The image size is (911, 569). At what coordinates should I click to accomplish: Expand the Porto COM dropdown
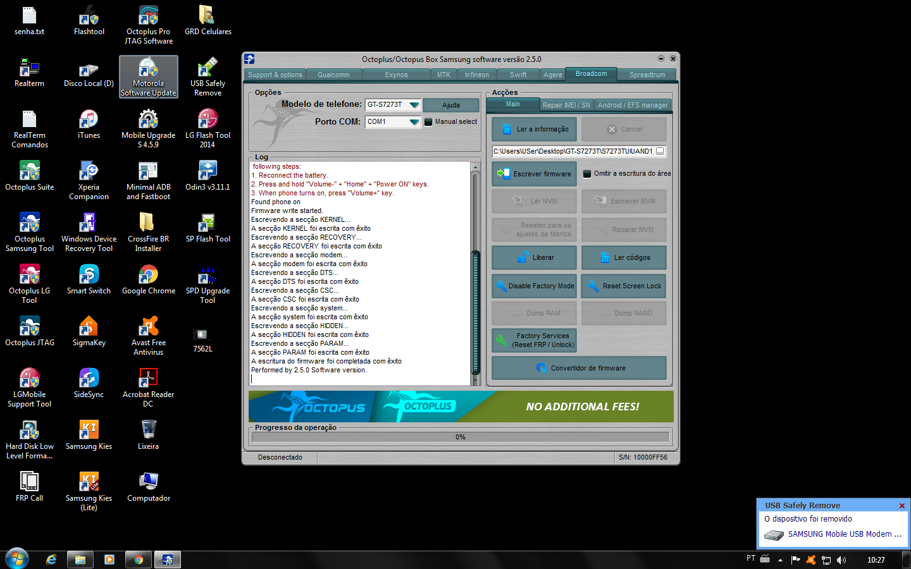pyautogui.click(x=414, y=122)
